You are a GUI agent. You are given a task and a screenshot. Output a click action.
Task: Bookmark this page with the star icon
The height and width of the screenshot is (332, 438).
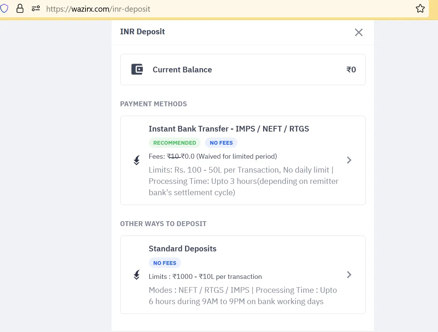pyautogui.click(x=420, y=8)
